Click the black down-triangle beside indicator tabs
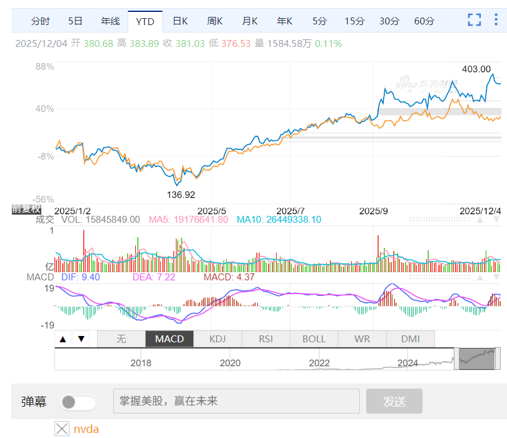This screenshot has width=507, height=438. [81, 339]
